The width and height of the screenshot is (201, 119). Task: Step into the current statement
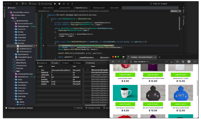point(68,4)
